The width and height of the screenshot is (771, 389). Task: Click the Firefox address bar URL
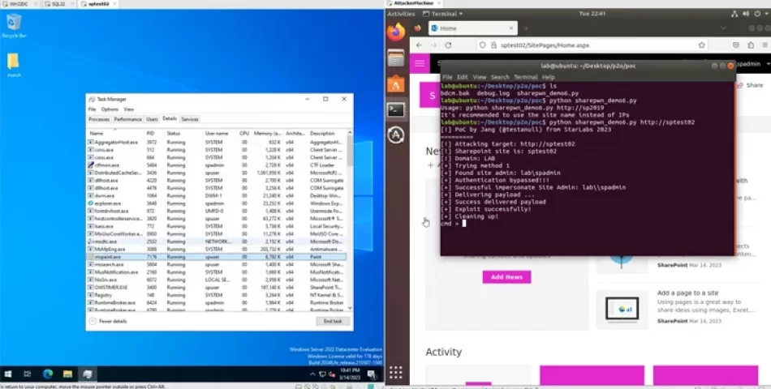[545, 45]
